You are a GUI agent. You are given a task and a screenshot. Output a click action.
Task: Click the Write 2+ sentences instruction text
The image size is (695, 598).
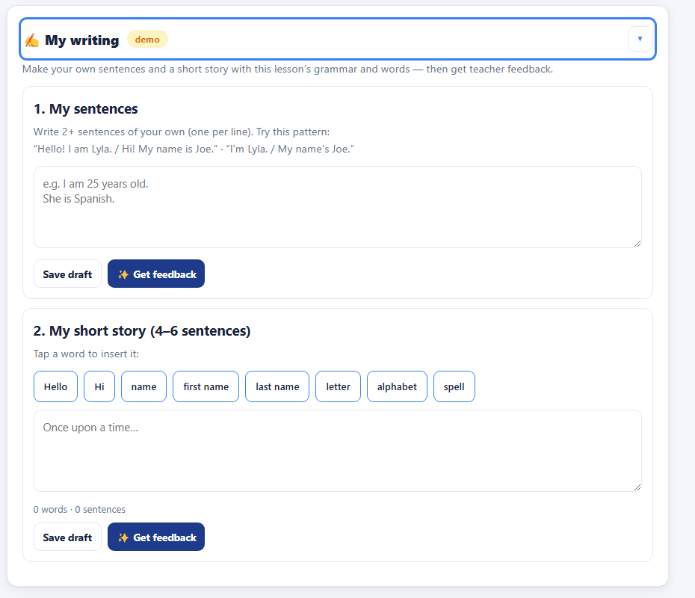tap(182, 132)
